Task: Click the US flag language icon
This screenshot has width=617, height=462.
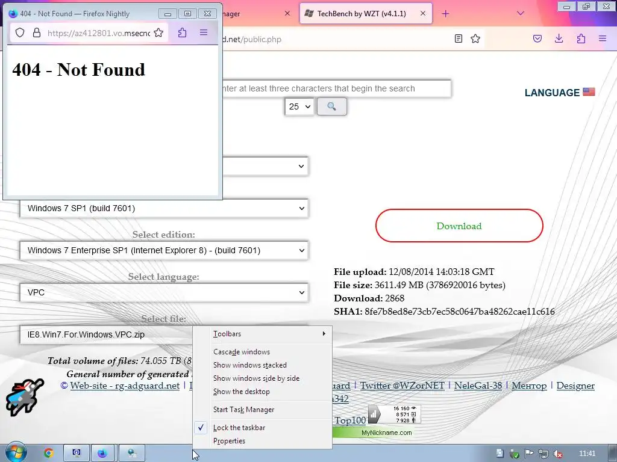Action: coord(589,92)
